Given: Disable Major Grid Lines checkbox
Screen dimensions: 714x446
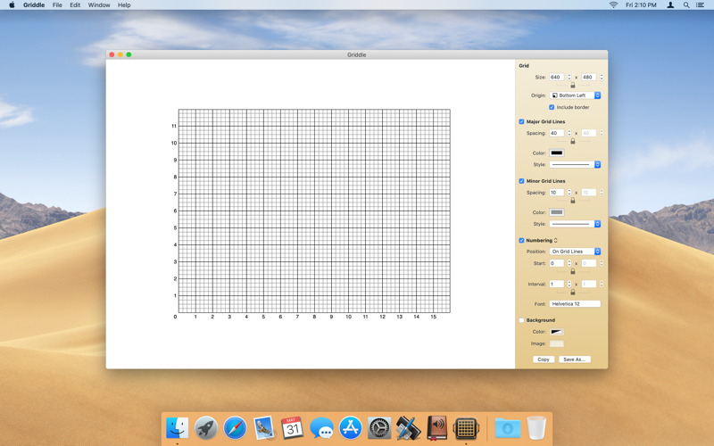Looking at the screenshot, I should point(522,121).
